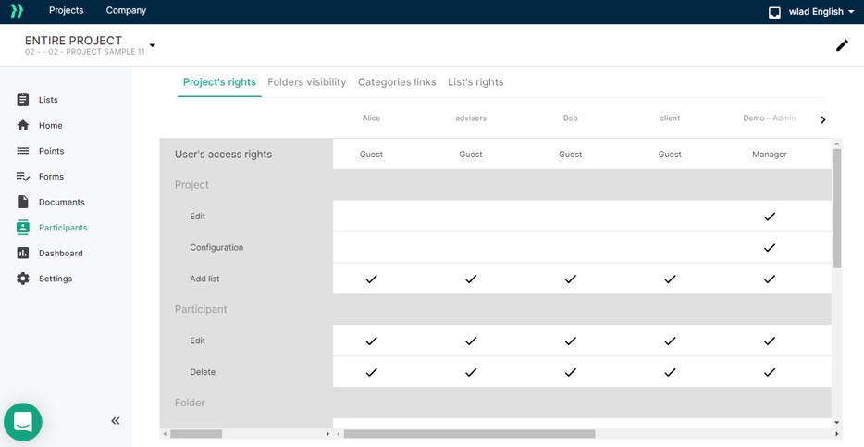The width and height of the screenshot is (864, 447).
Task: Click Documents link in sidebar
Action: [62, 202]
